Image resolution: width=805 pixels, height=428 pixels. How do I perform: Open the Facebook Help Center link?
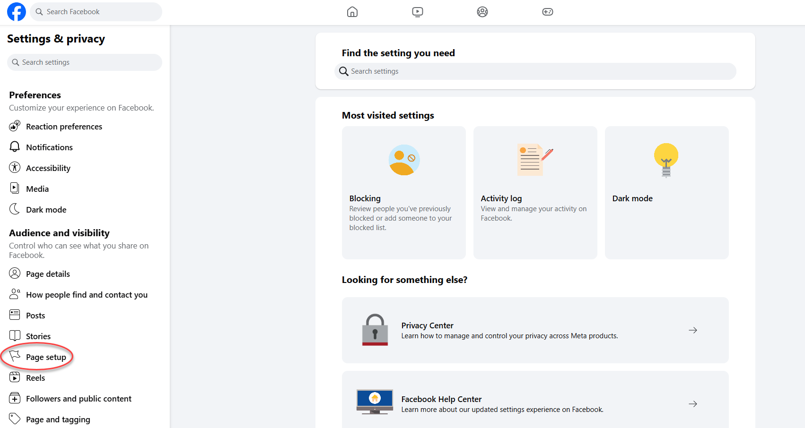pos(441,399)
